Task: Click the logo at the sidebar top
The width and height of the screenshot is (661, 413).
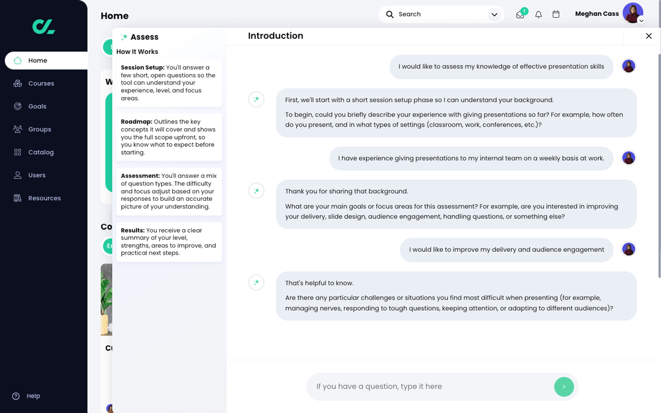Action: pos(44,26)
